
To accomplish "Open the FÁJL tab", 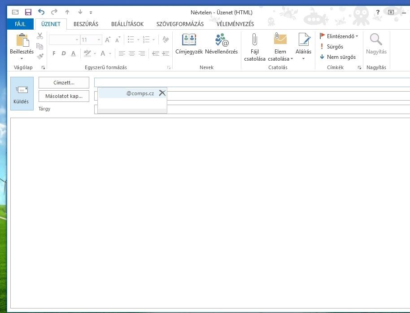I will tap(20, 24).
